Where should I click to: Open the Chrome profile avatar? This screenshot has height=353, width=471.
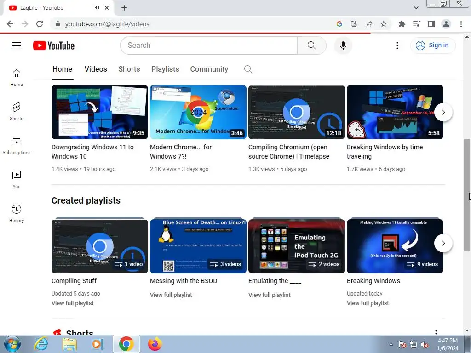(x=446, y=24)
